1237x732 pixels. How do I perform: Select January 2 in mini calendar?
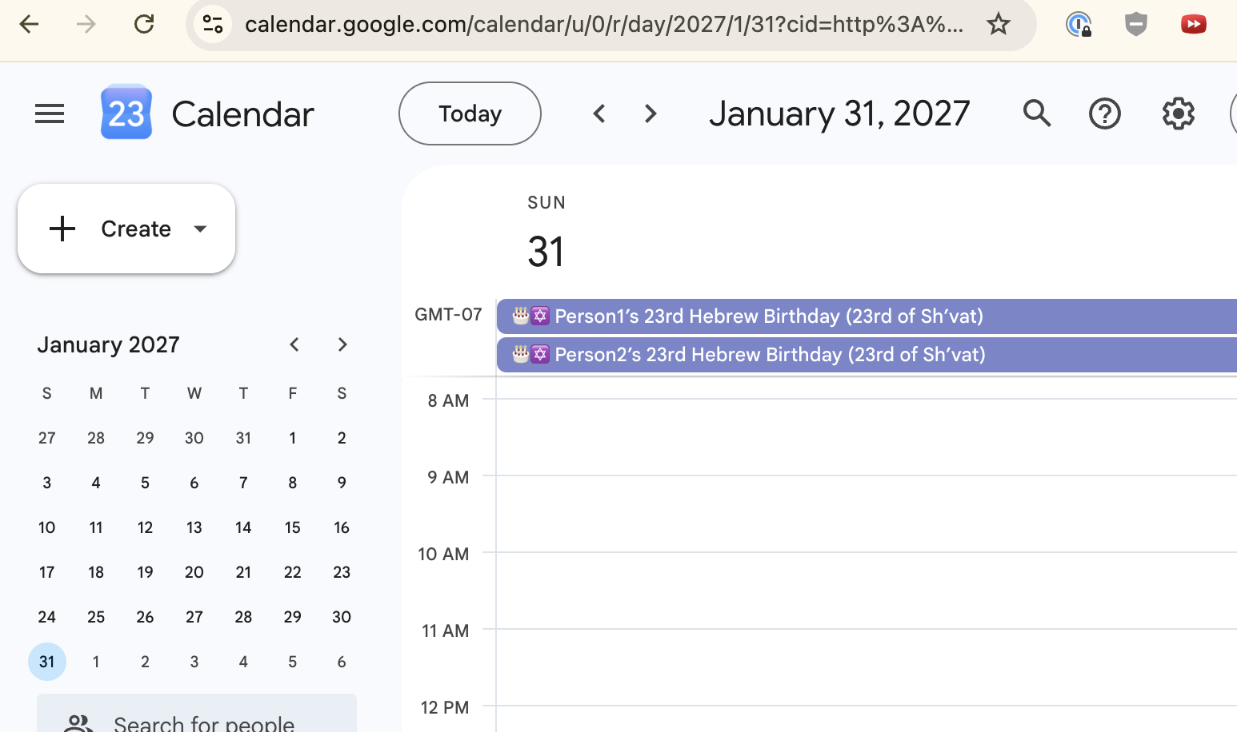click(342, 438)
